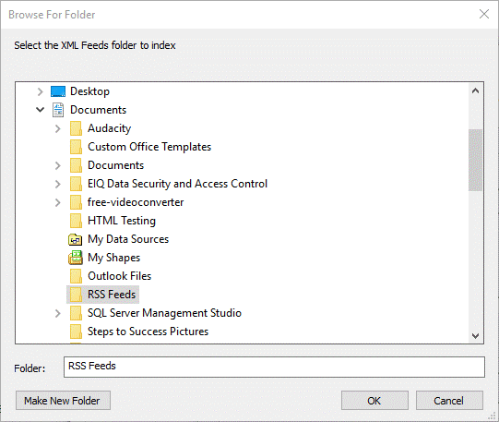Collapse the Documents library node
The height and width of the screenshot is (422, 499).
point(40,110)
